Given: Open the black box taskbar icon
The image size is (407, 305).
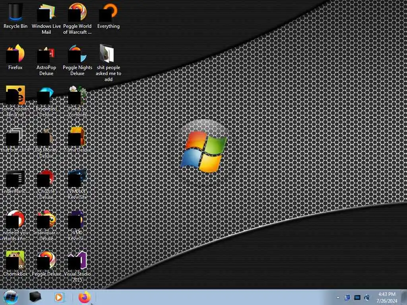Looking at the screenshot, I should [x=35, y=297].
